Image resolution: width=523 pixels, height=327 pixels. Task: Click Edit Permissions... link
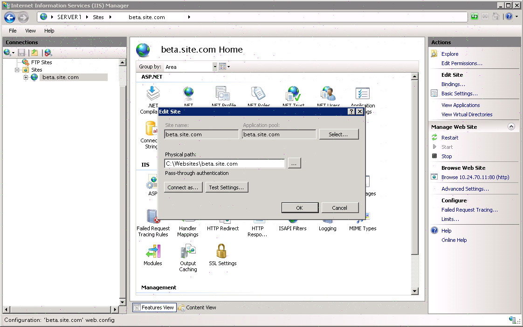[461, 63]
